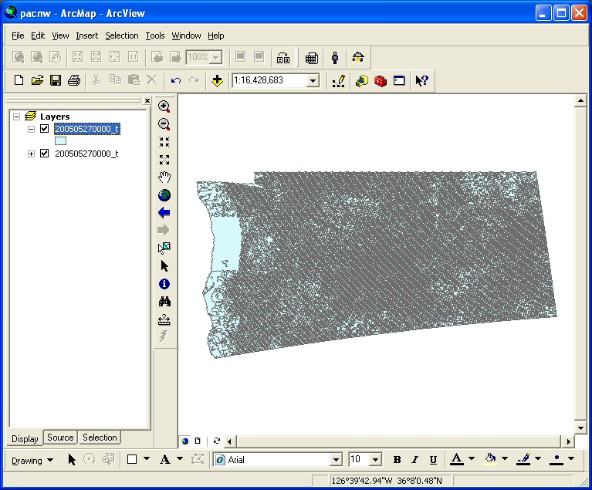Switch to layout view button
Screen dimensions: 592x490
tap(198, 441)
